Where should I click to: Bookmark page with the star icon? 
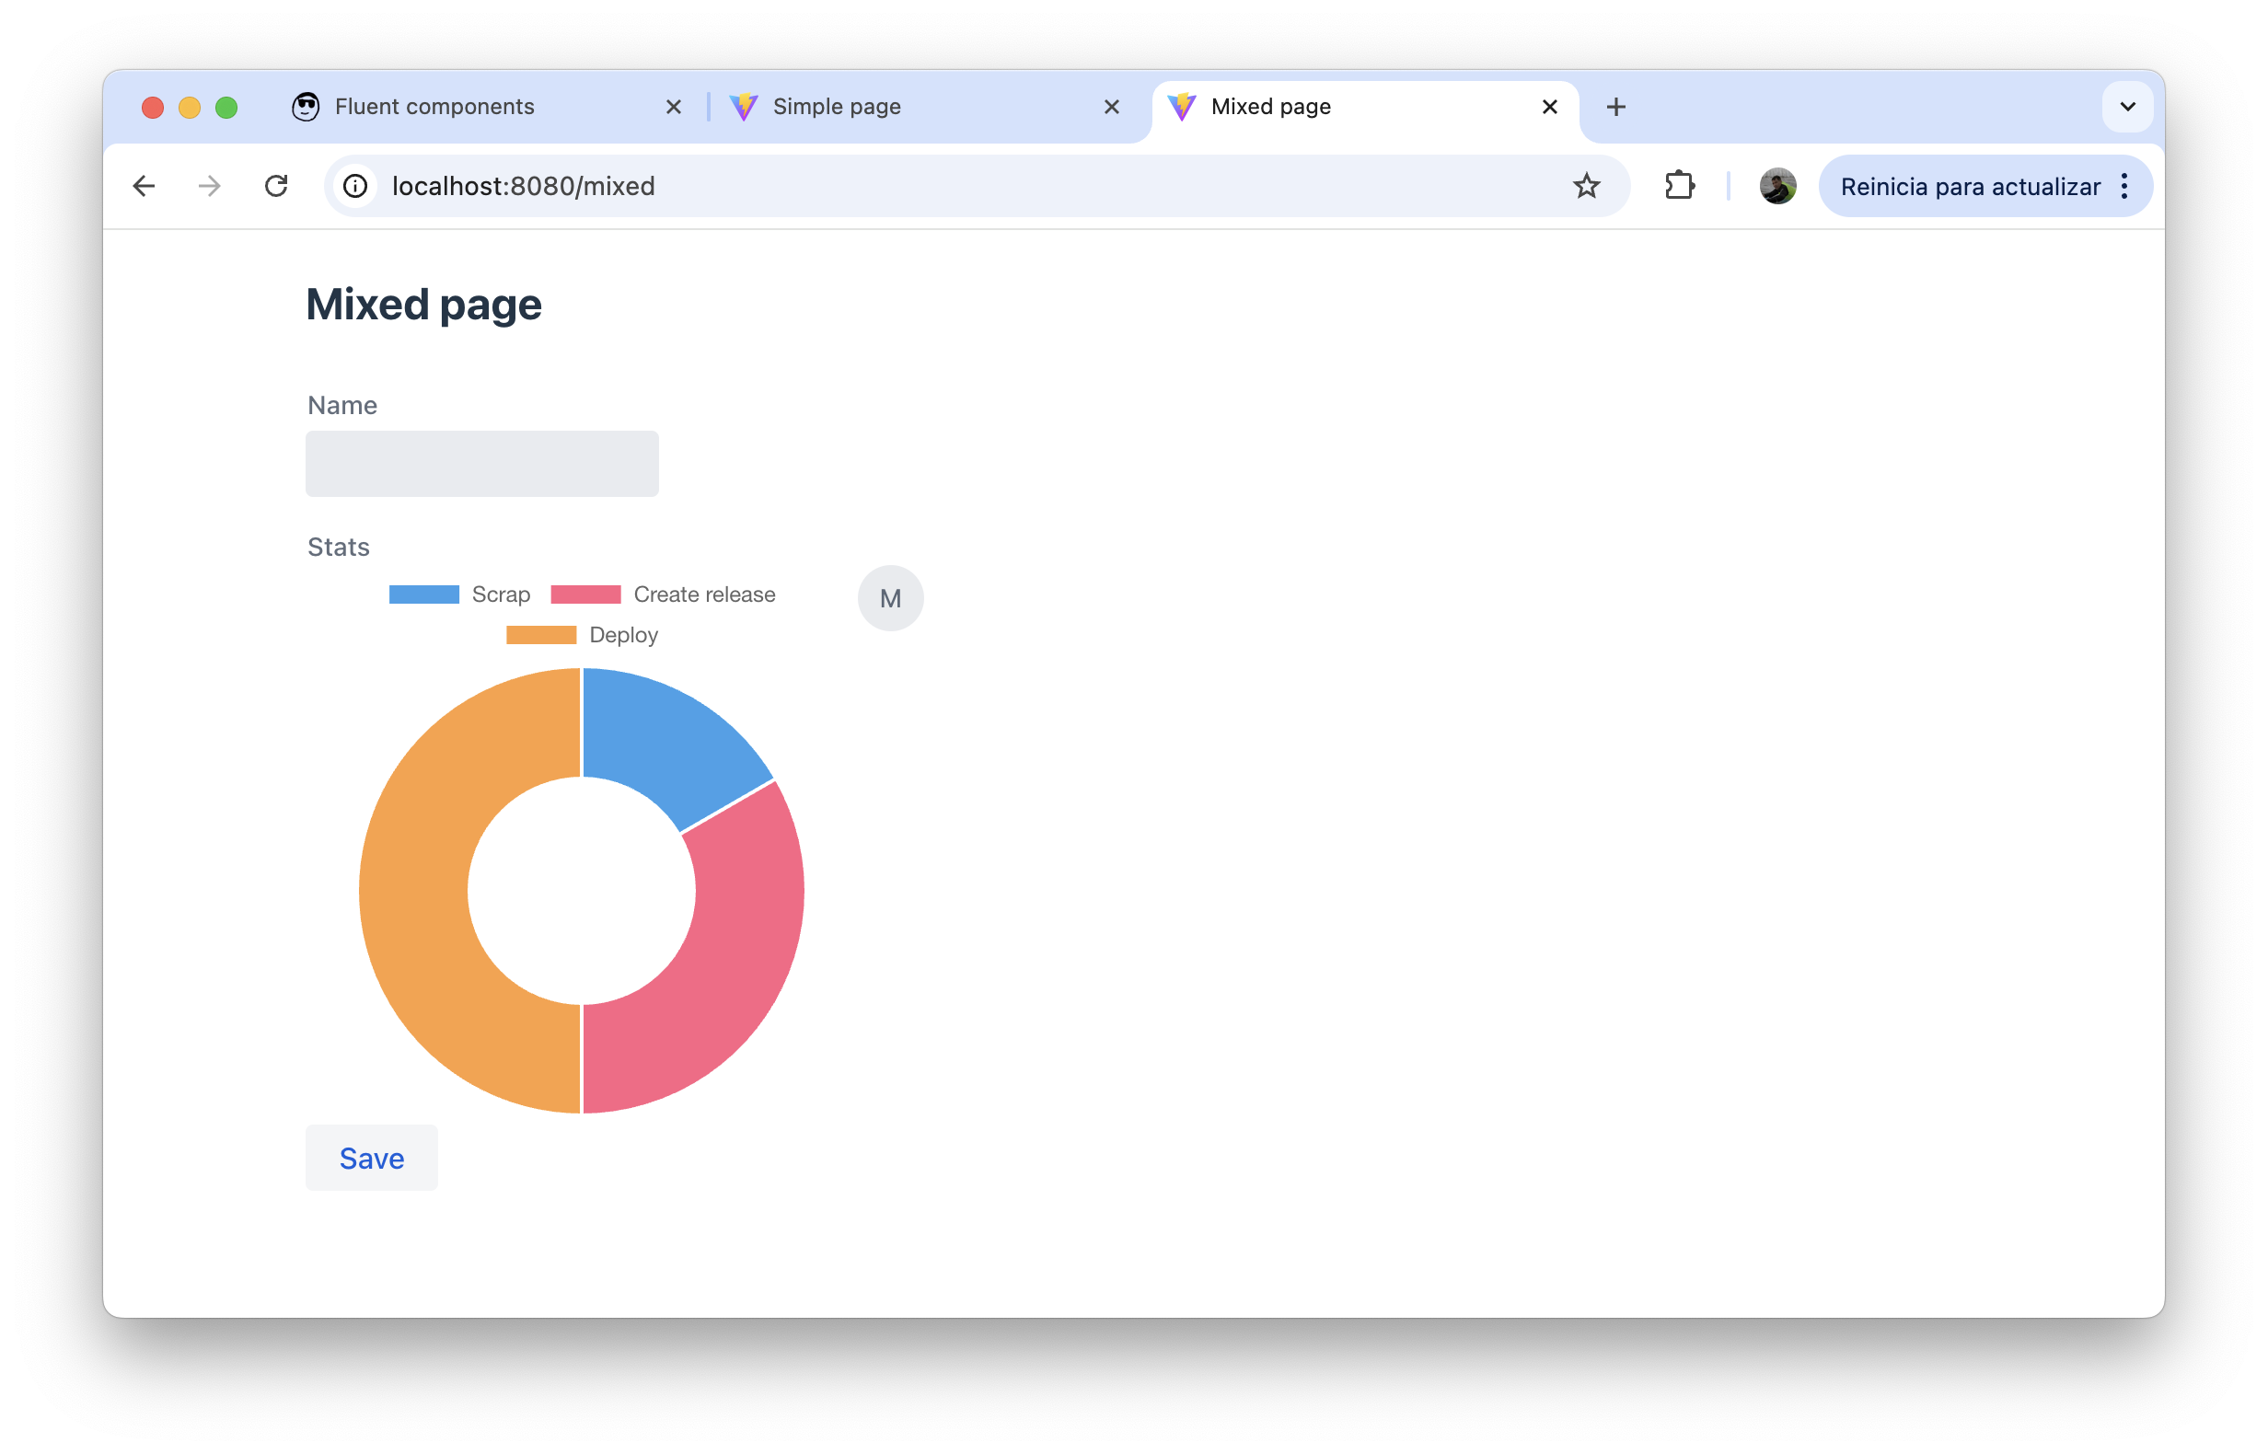tap(1586, 186)
